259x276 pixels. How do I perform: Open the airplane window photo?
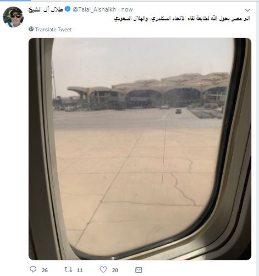click(140, 149)
